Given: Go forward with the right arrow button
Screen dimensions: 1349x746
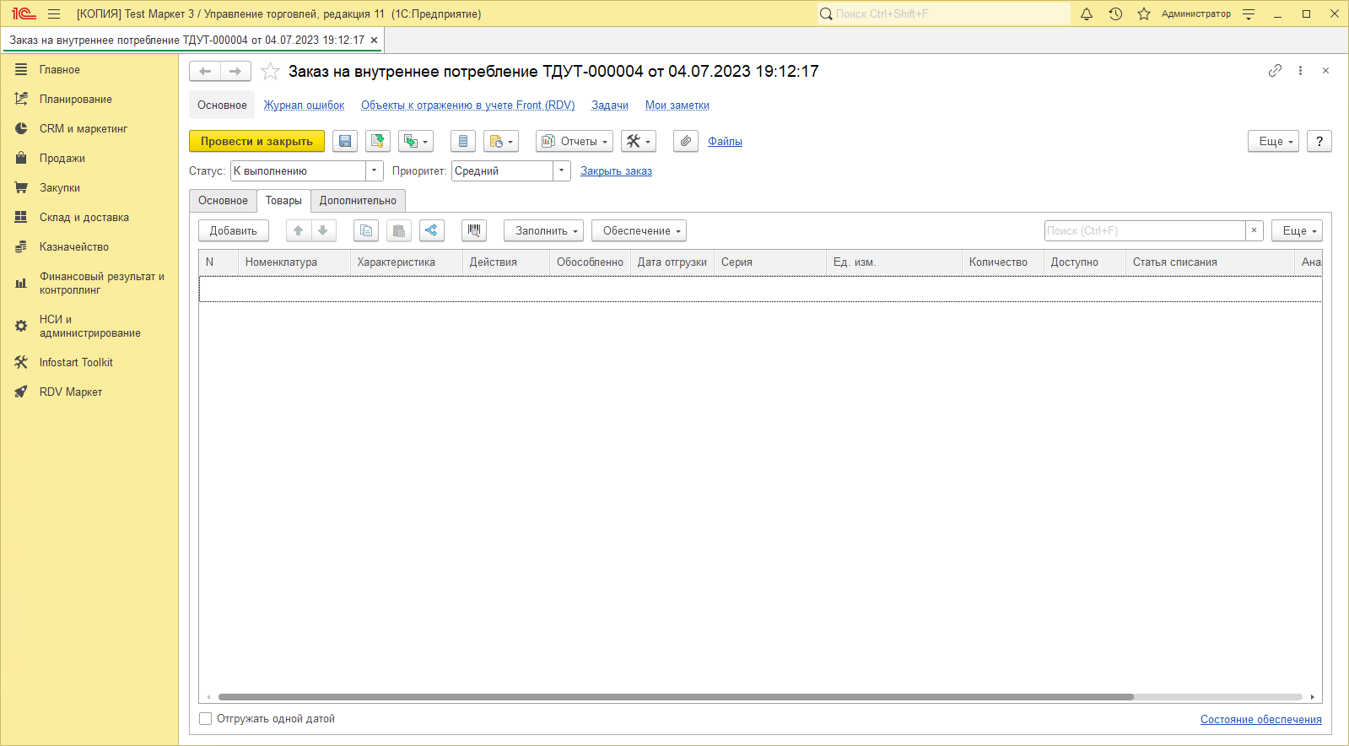Looking at the screenshot, I should (235, 72).
